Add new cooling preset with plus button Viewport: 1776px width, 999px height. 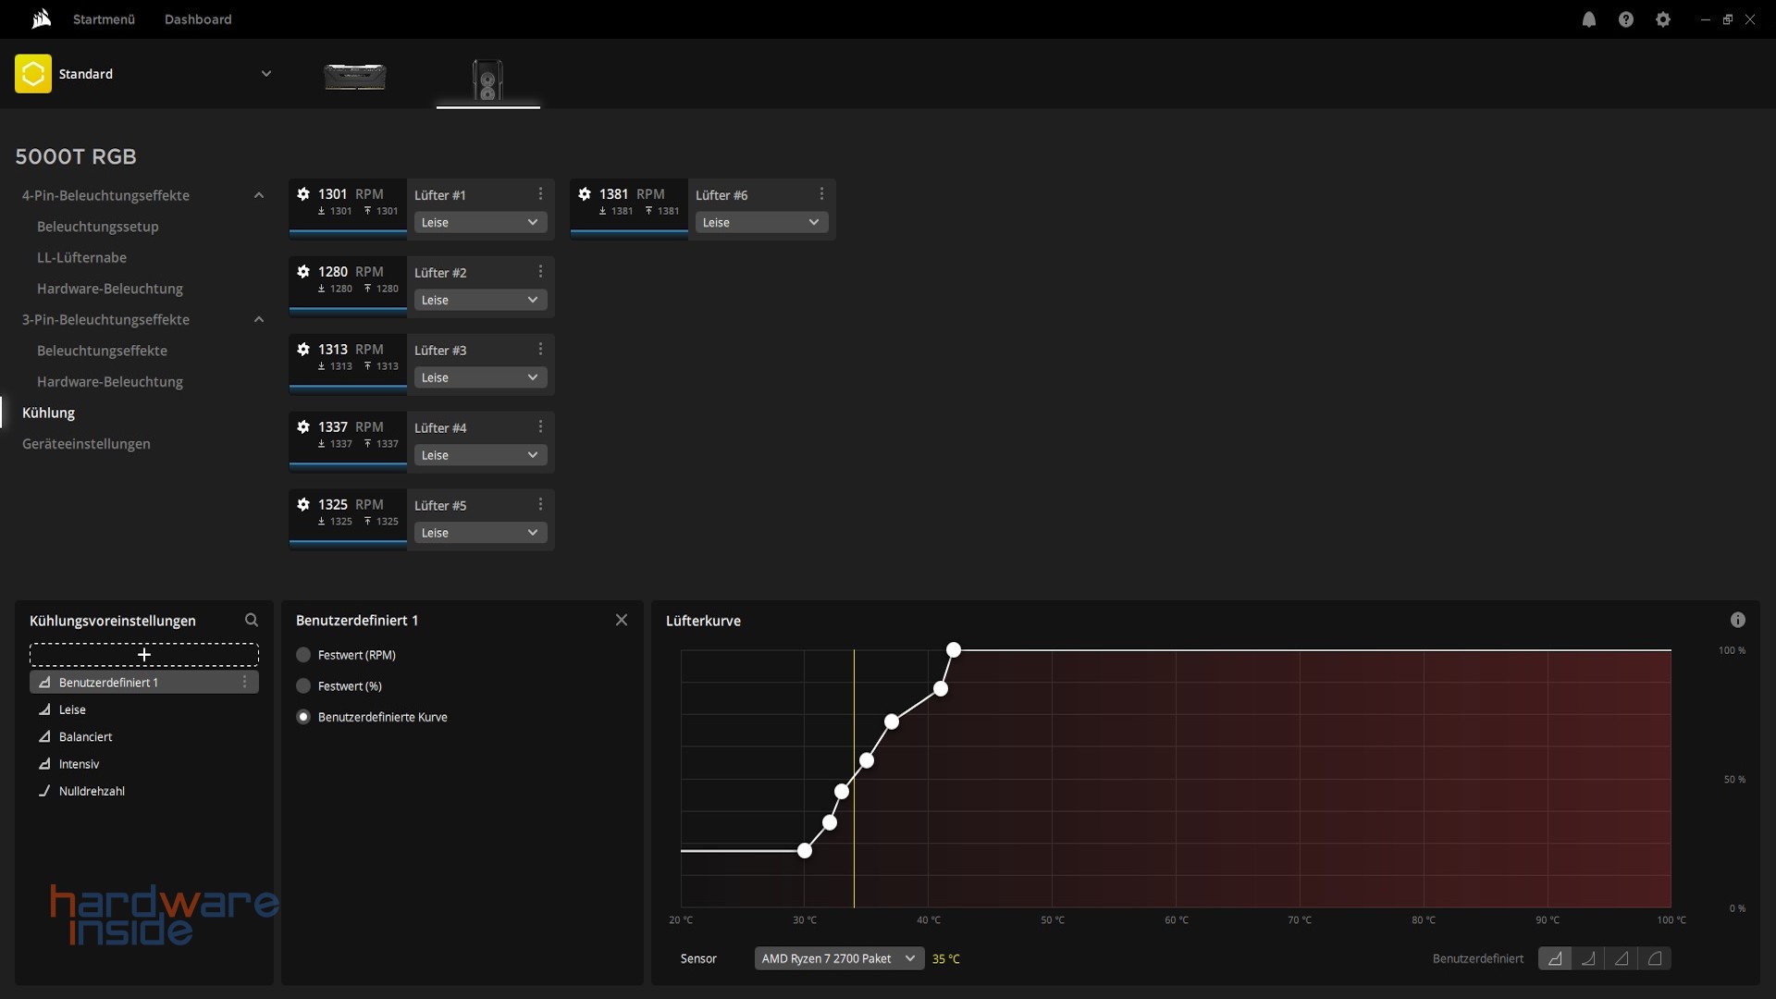pyautogui.click(x=144, y=655)
